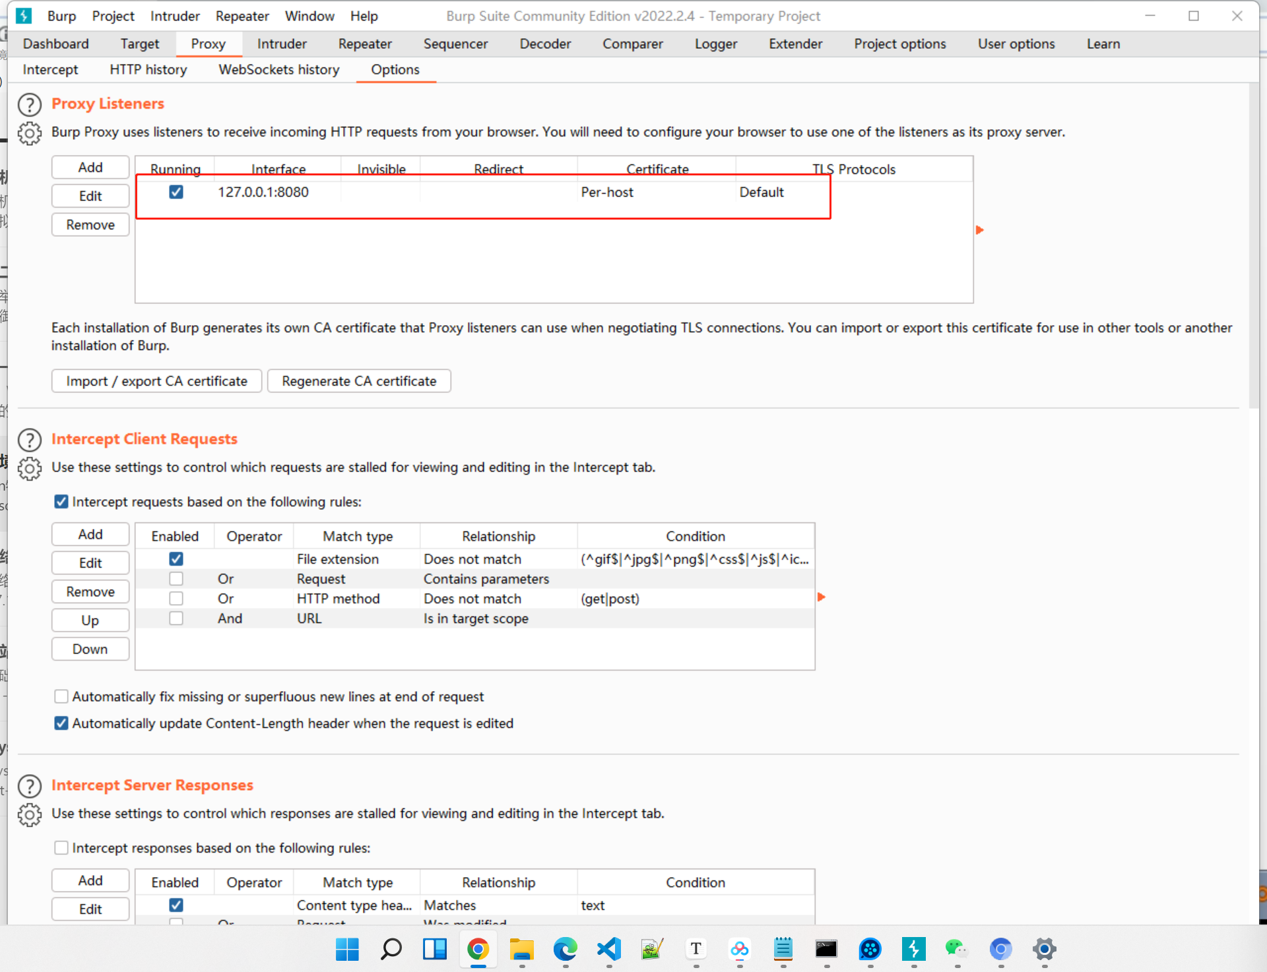
Task: Open the Repeater main tab
Action: click(365, 44)
